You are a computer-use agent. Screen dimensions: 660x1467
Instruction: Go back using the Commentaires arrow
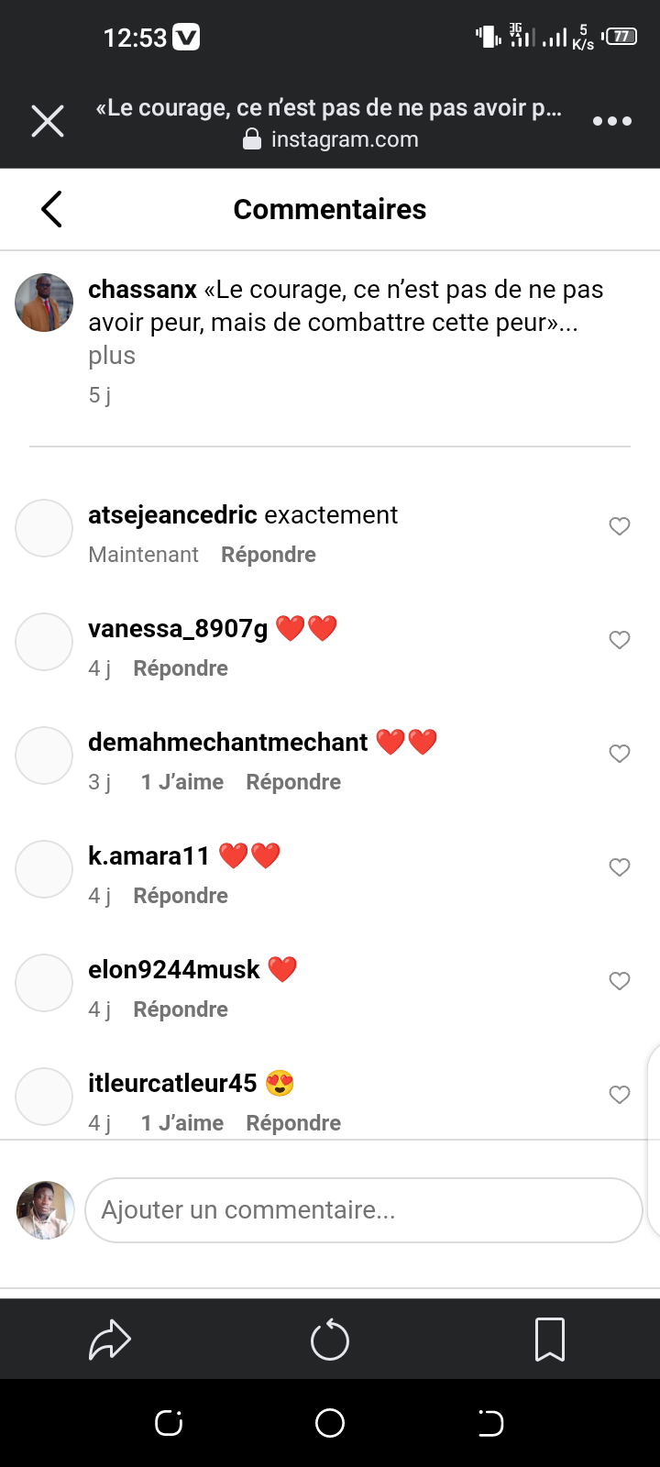pyautogui.click(x=52, y=209)
